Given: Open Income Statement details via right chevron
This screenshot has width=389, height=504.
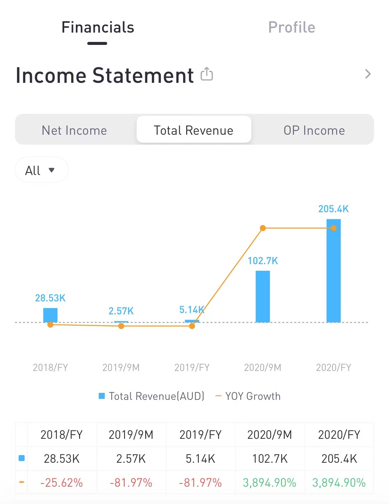Looking at the screenshot, I should tap(367, 74).
